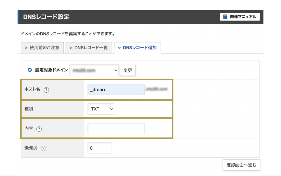Click the ホスト名 label text
This screenshot has width=281, height=176.
pos(32,89)
